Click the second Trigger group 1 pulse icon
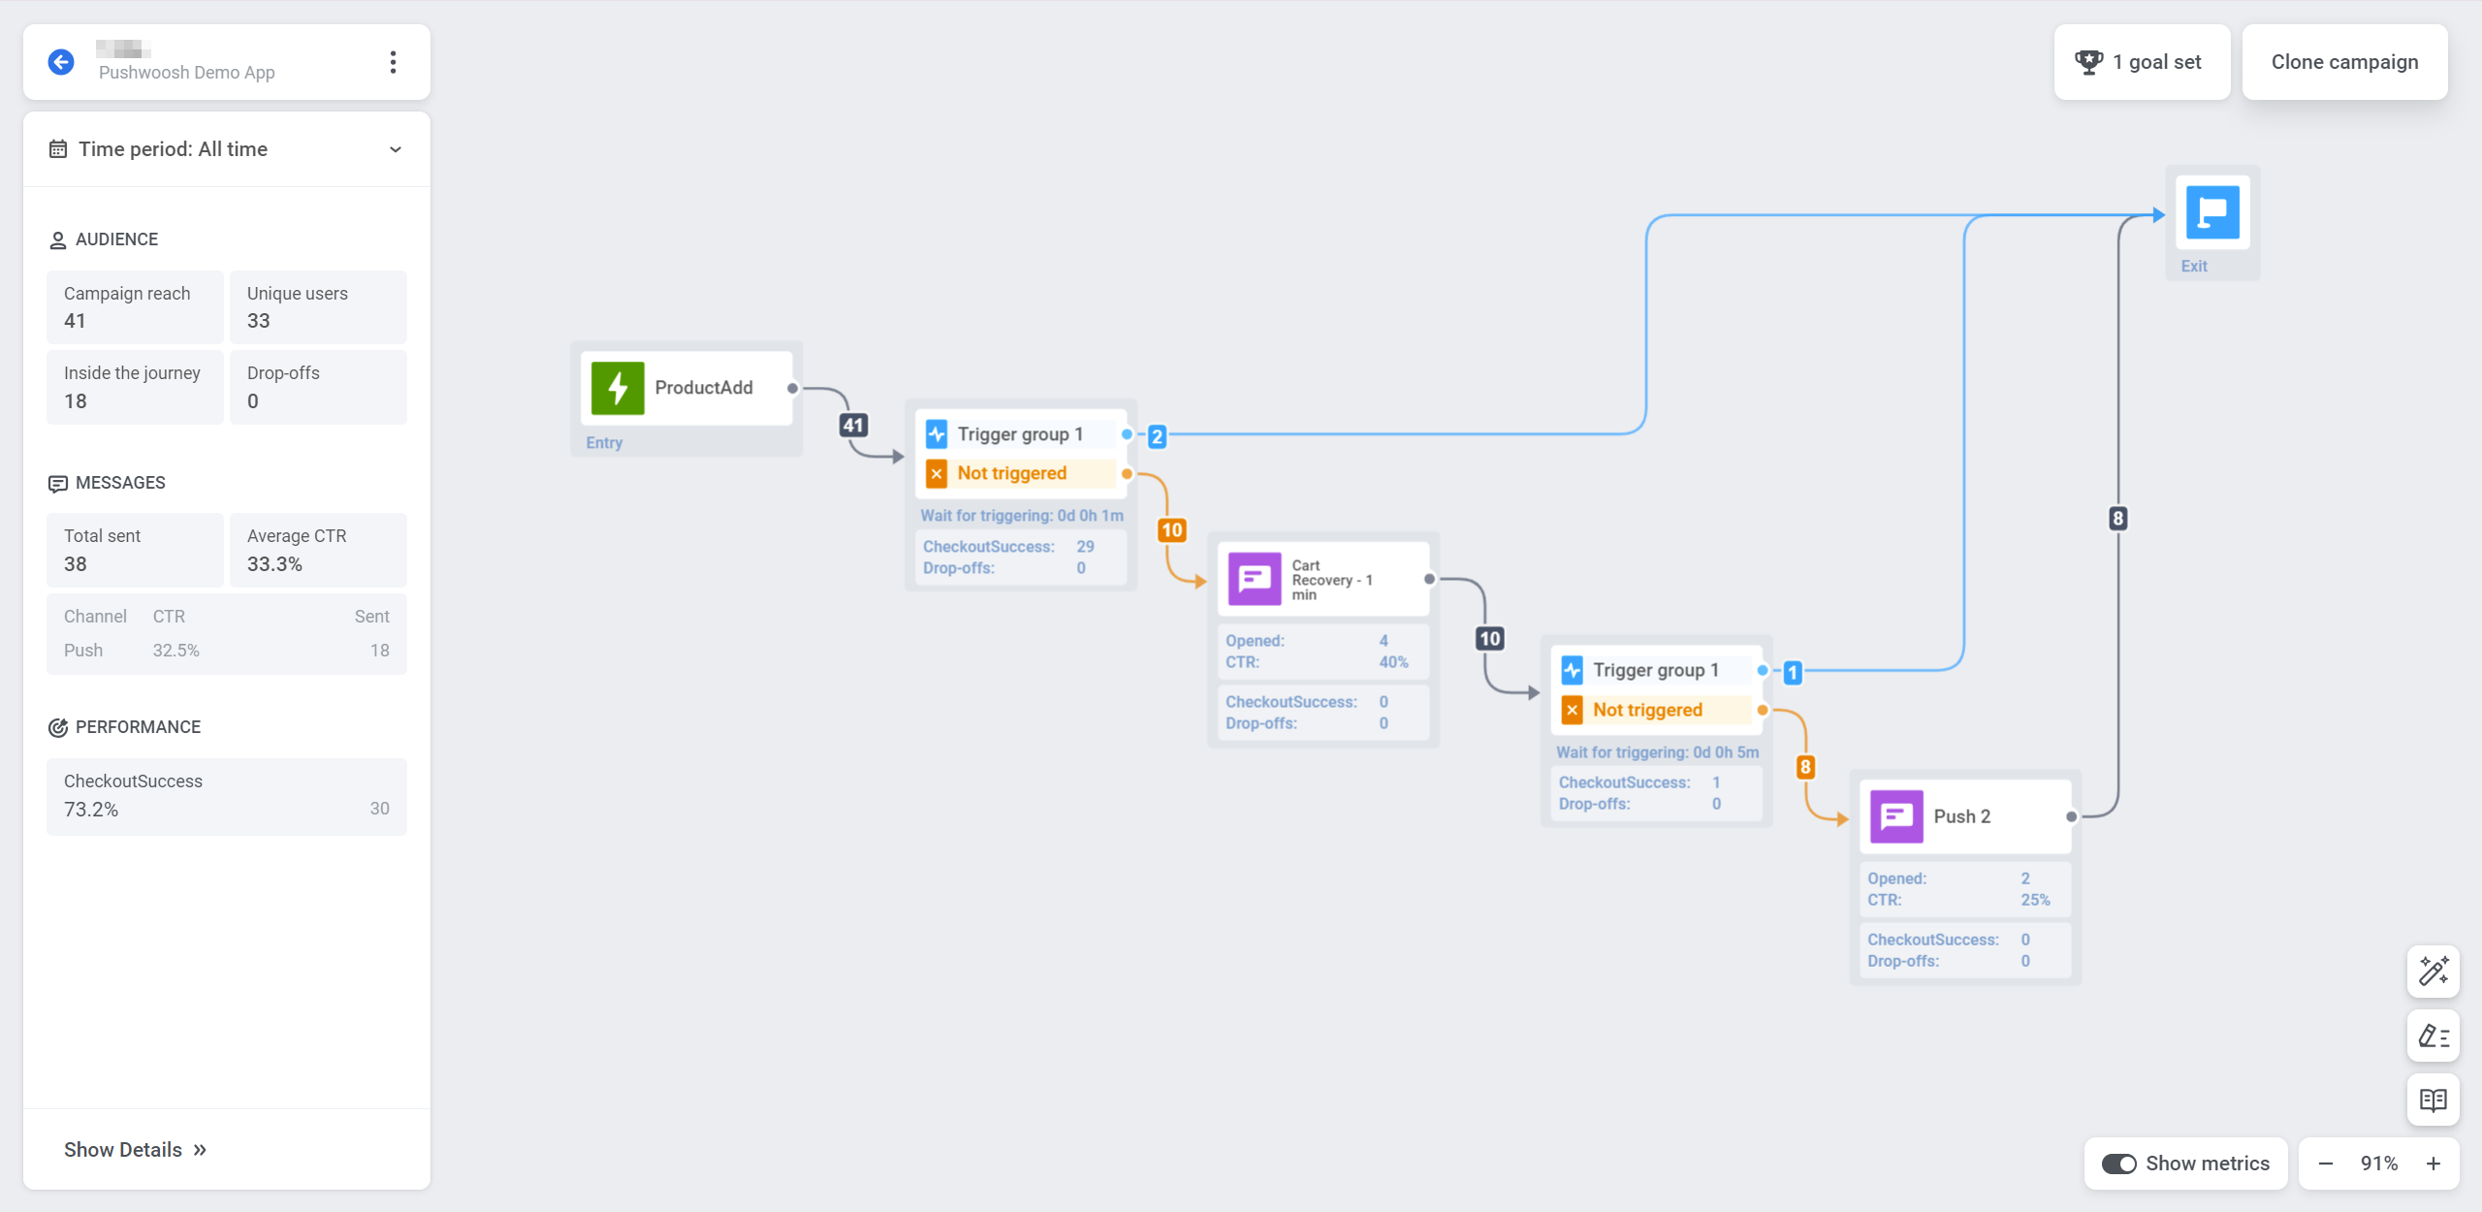Image resolution: width=2482 pixels, height=1212 pixels. click(x=1573, y=670)
